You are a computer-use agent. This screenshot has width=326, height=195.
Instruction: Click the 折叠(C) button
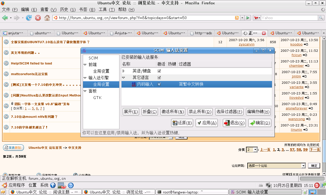point(150,112)
